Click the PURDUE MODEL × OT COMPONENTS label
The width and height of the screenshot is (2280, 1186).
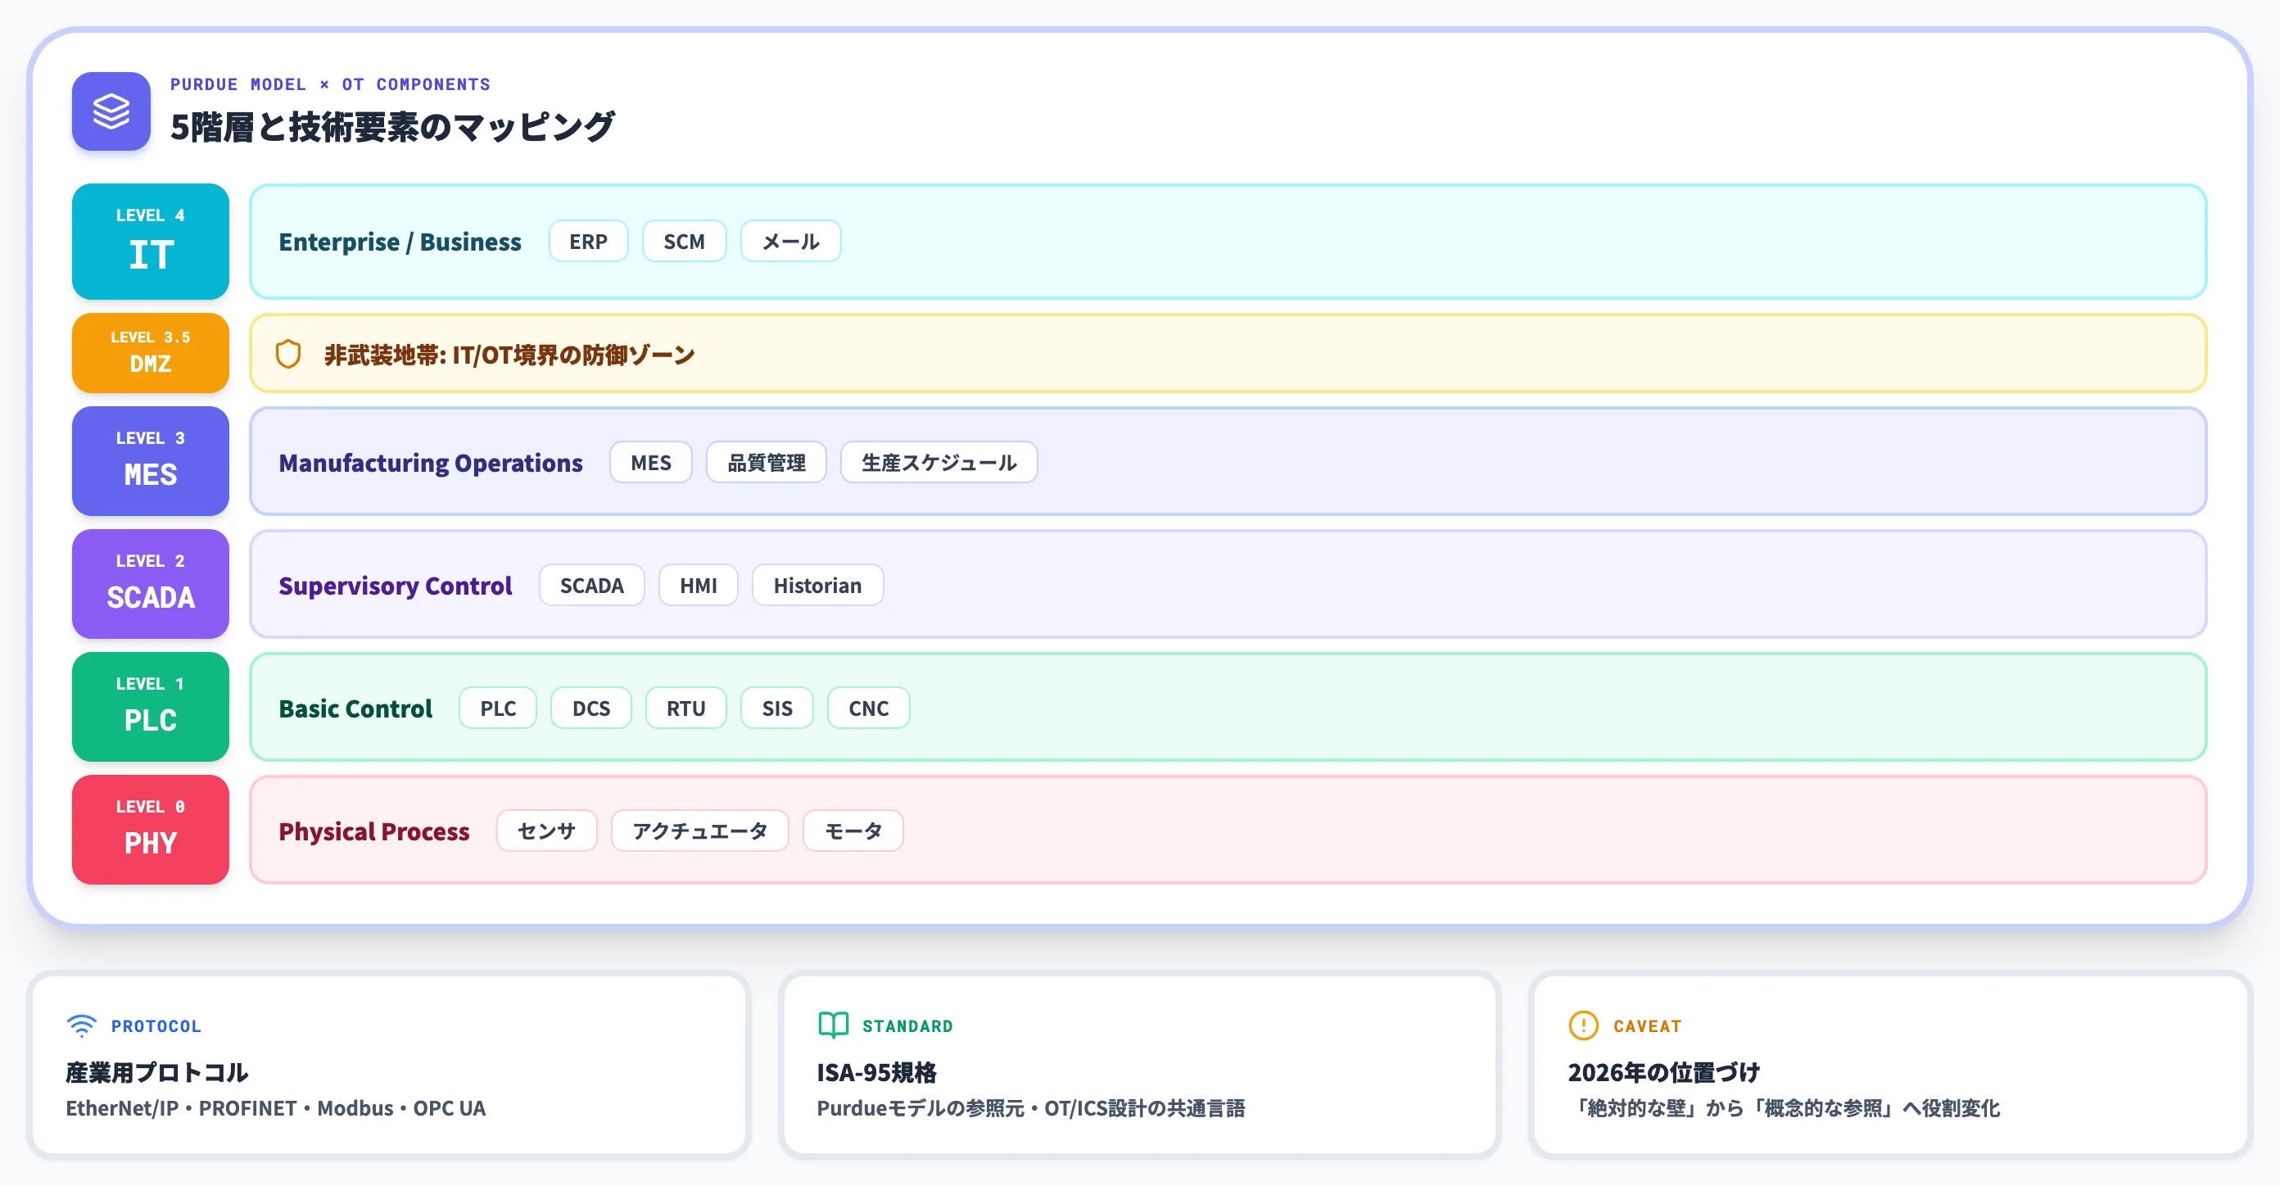click(330, 84)
